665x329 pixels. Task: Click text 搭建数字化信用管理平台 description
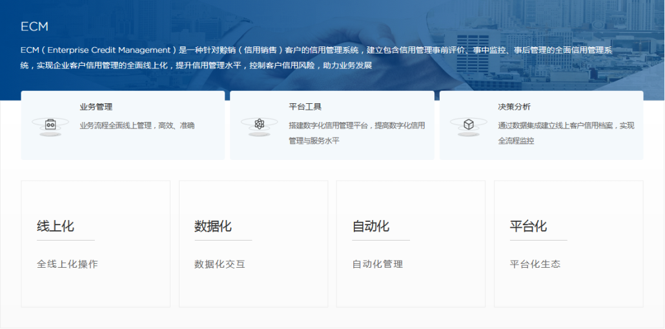click(x=357, y=133)
